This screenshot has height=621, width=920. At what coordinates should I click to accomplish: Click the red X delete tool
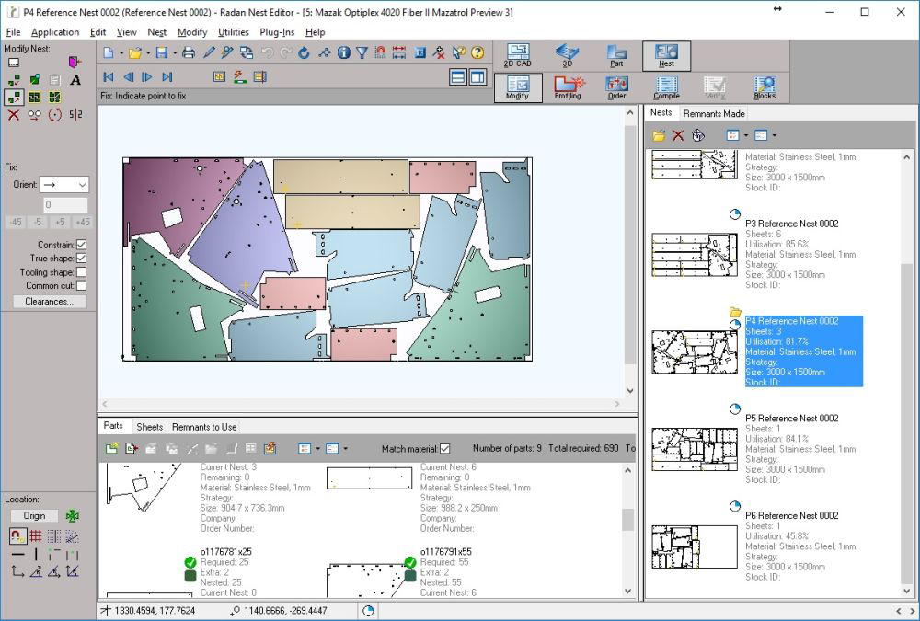[13, 115]
